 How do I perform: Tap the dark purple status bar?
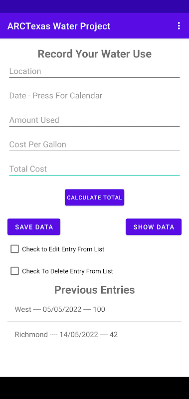click(94, 6)
